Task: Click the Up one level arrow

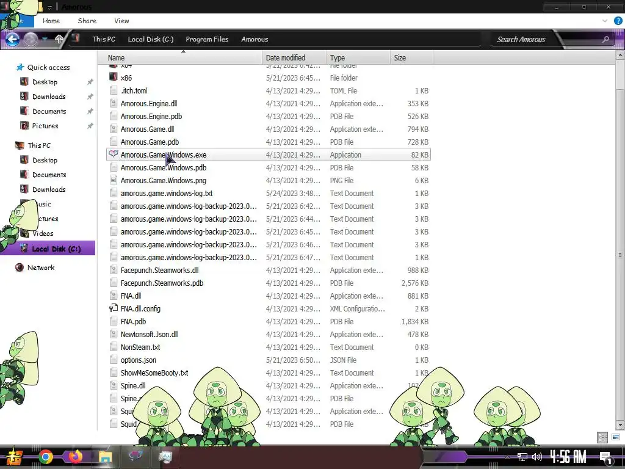Action: 59,39
